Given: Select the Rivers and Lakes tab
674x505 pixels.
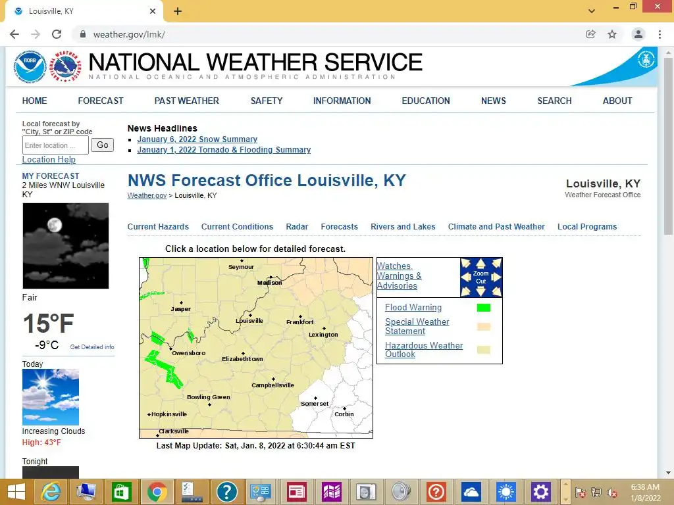Looking at the screenshot, I should point(403,227).
